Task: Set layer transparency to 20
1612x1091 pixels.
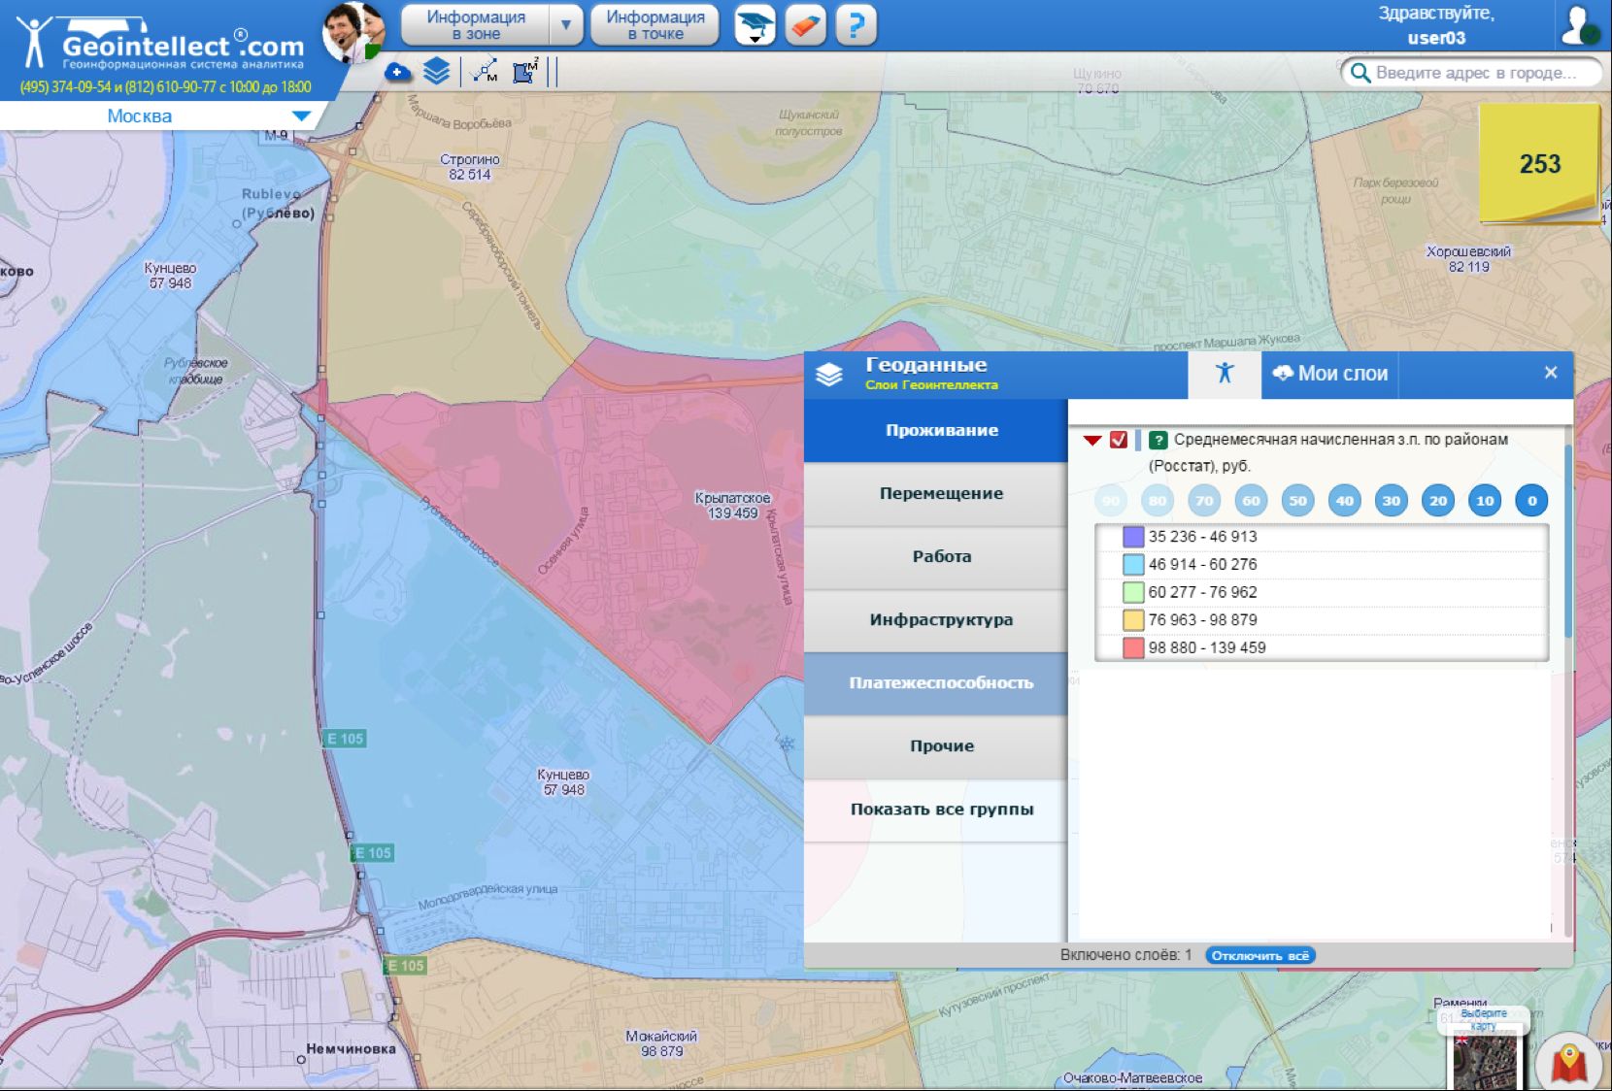Action: tap(1438, 501)
